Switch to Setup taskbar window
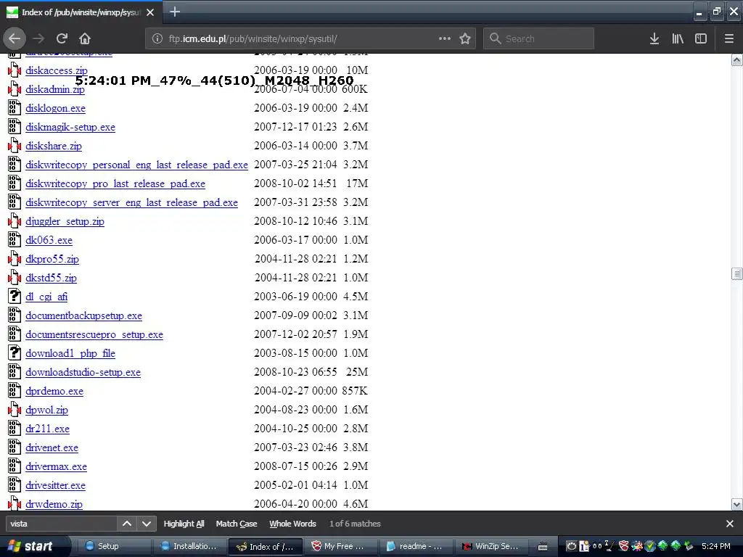The height and width of the screenshot is (557, 743). coord(114,546)
